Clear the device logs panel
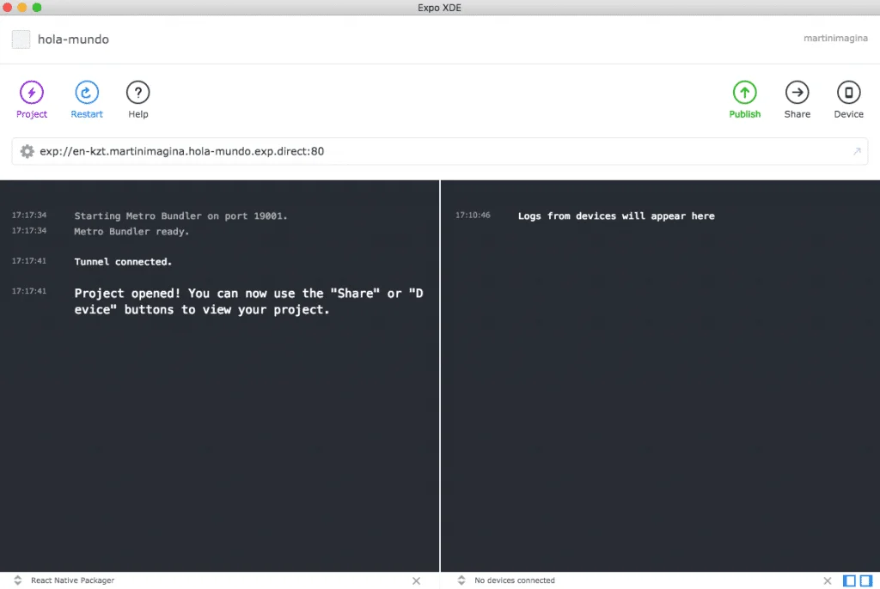 coord(828,580)
